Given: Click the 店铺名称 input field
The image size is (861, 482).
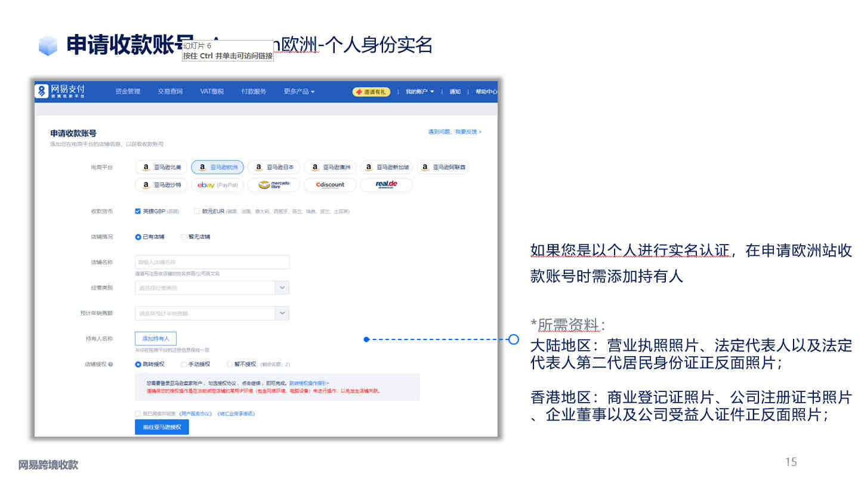Looking at the screenshot, I should 212,262.
